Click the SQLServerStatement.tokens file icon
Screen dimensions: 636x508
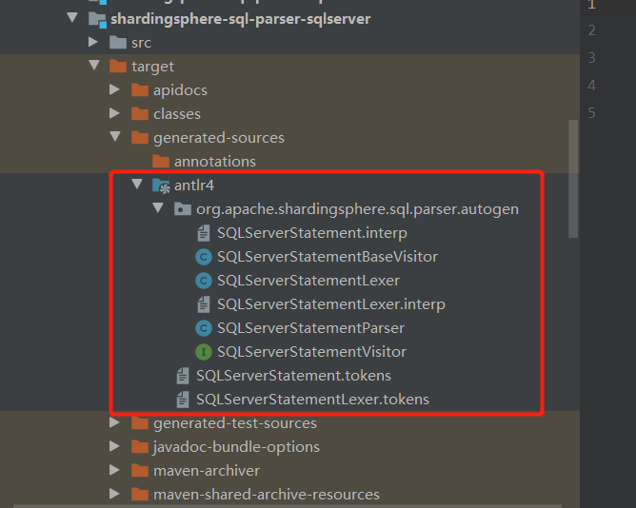(183, 376)
